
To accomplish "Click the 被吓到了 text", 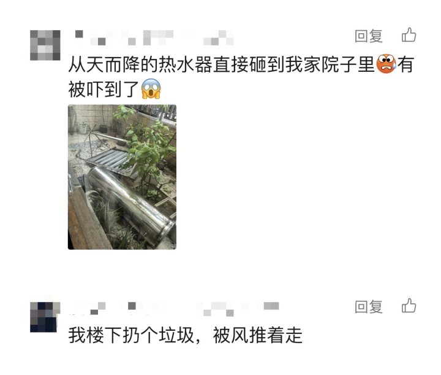I will point(104,89).
